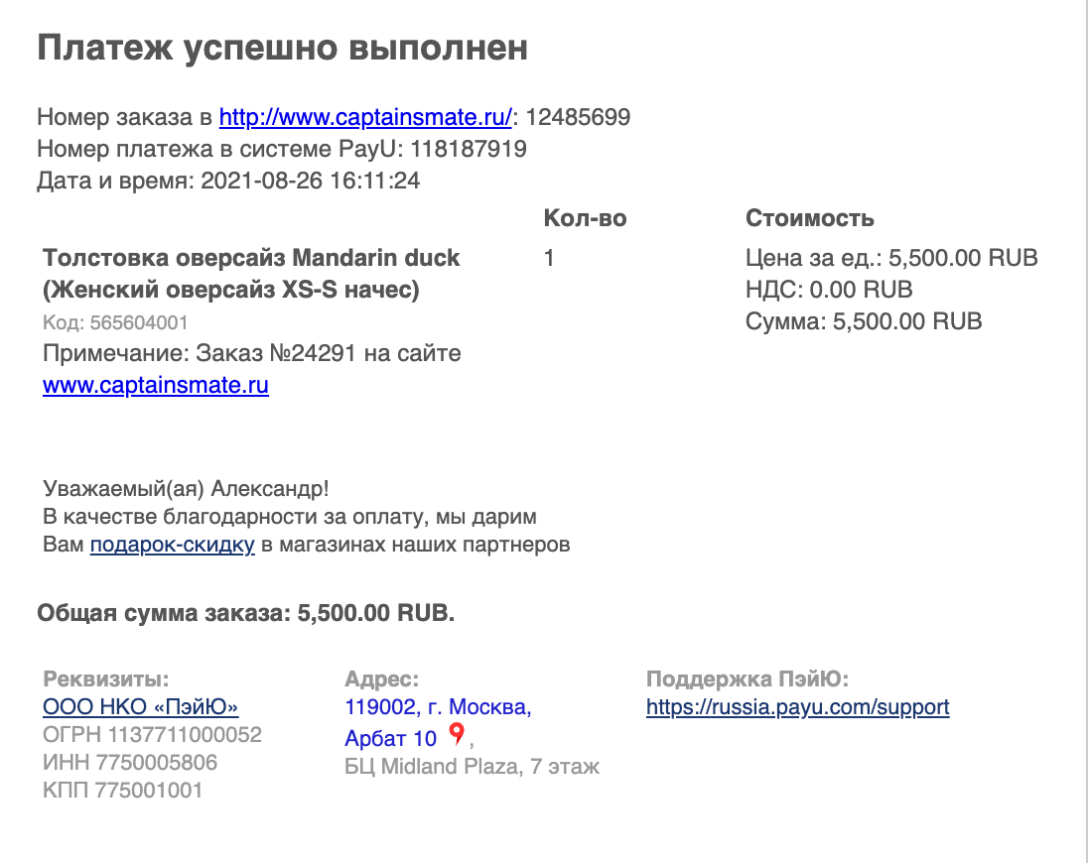The image size is (1088, 863).
Task: Select the PayU payment number 118187919
Action: pos(469,149)
